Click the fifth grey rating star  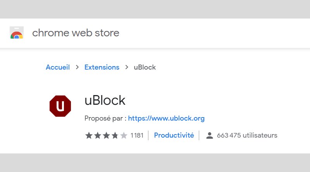pos(124,136)
